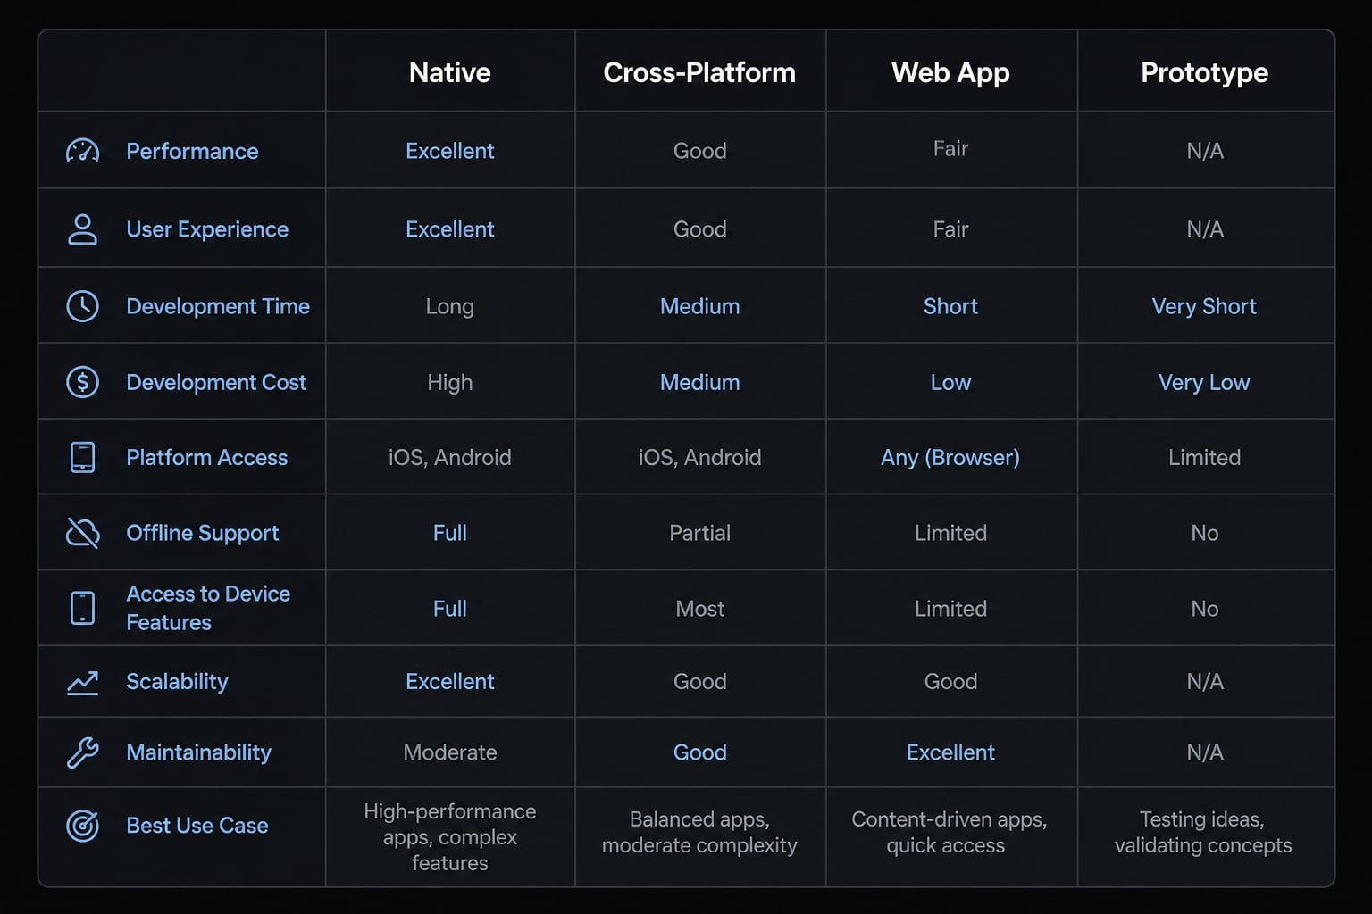The height and width of the screenshot is (914, 1372).
Task: Select the Native column header
Action: click(x=450, y=72)
